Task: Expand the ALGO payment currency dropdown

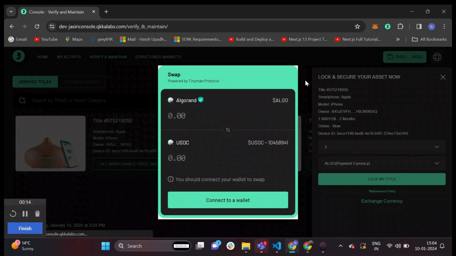Action: (x=382, y=163)
